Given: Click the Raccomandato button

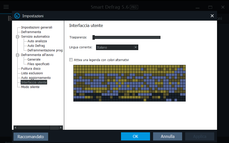Looking at the screenshot, I should [31, 137].
